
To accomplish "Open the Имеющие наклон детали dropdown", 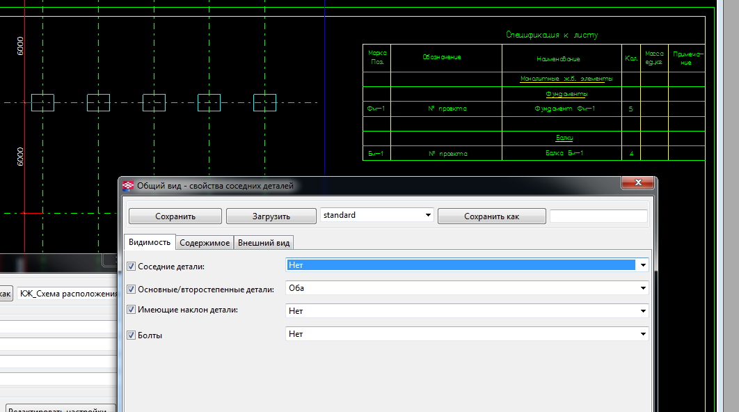I will pyautogui.click(x=643, y=311).
